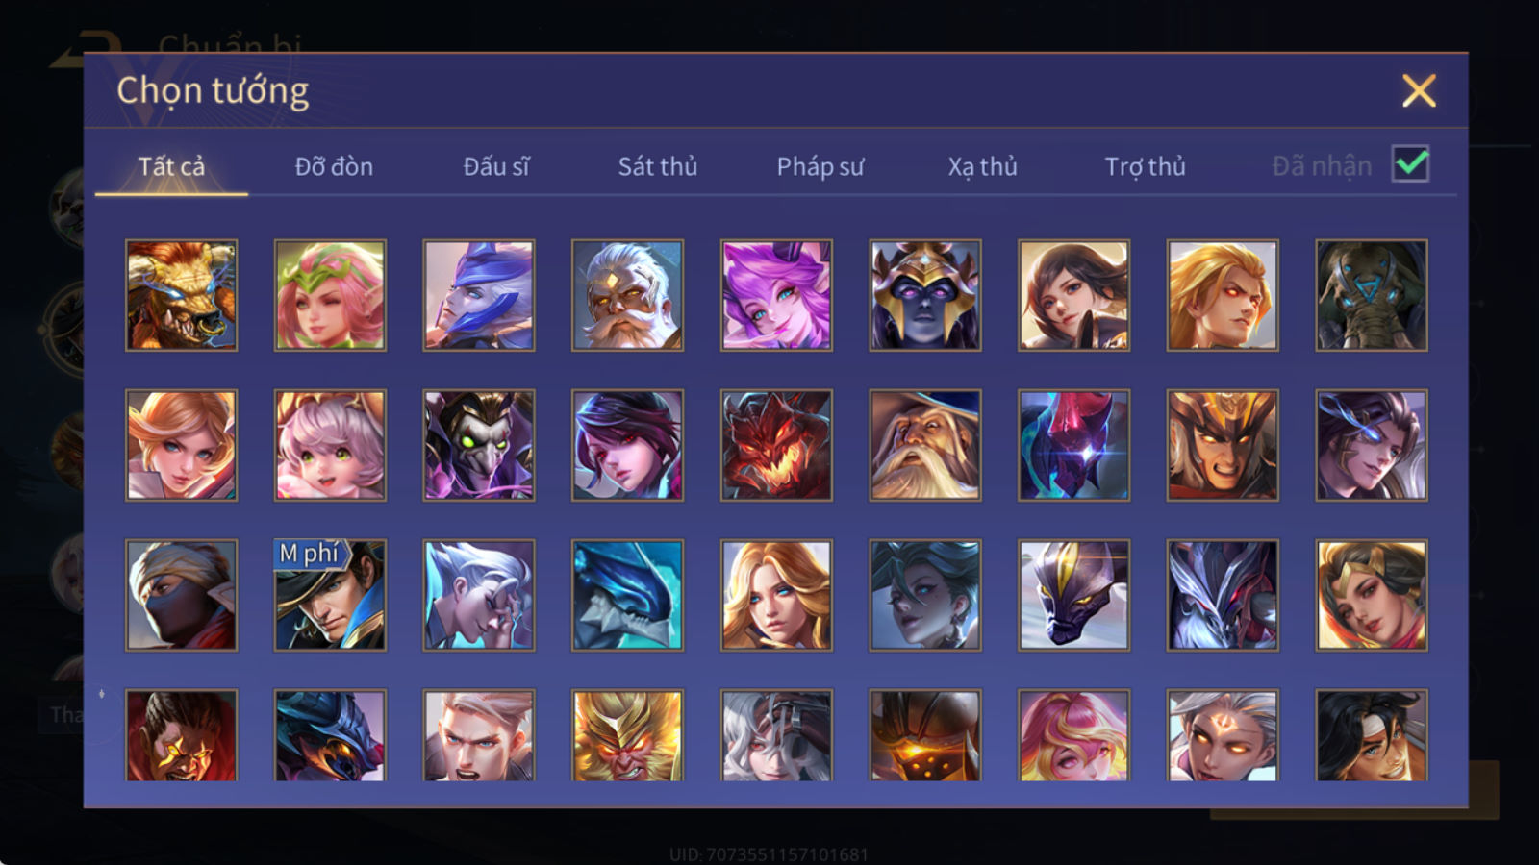Select the blue shark creature hero

(x=627, y=595)
